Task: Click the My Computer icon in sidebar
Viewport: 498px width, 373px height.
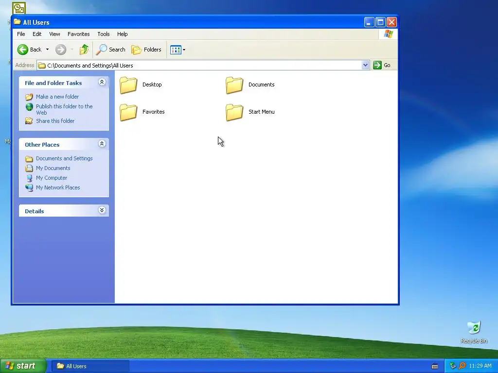Action: [29, 178]
